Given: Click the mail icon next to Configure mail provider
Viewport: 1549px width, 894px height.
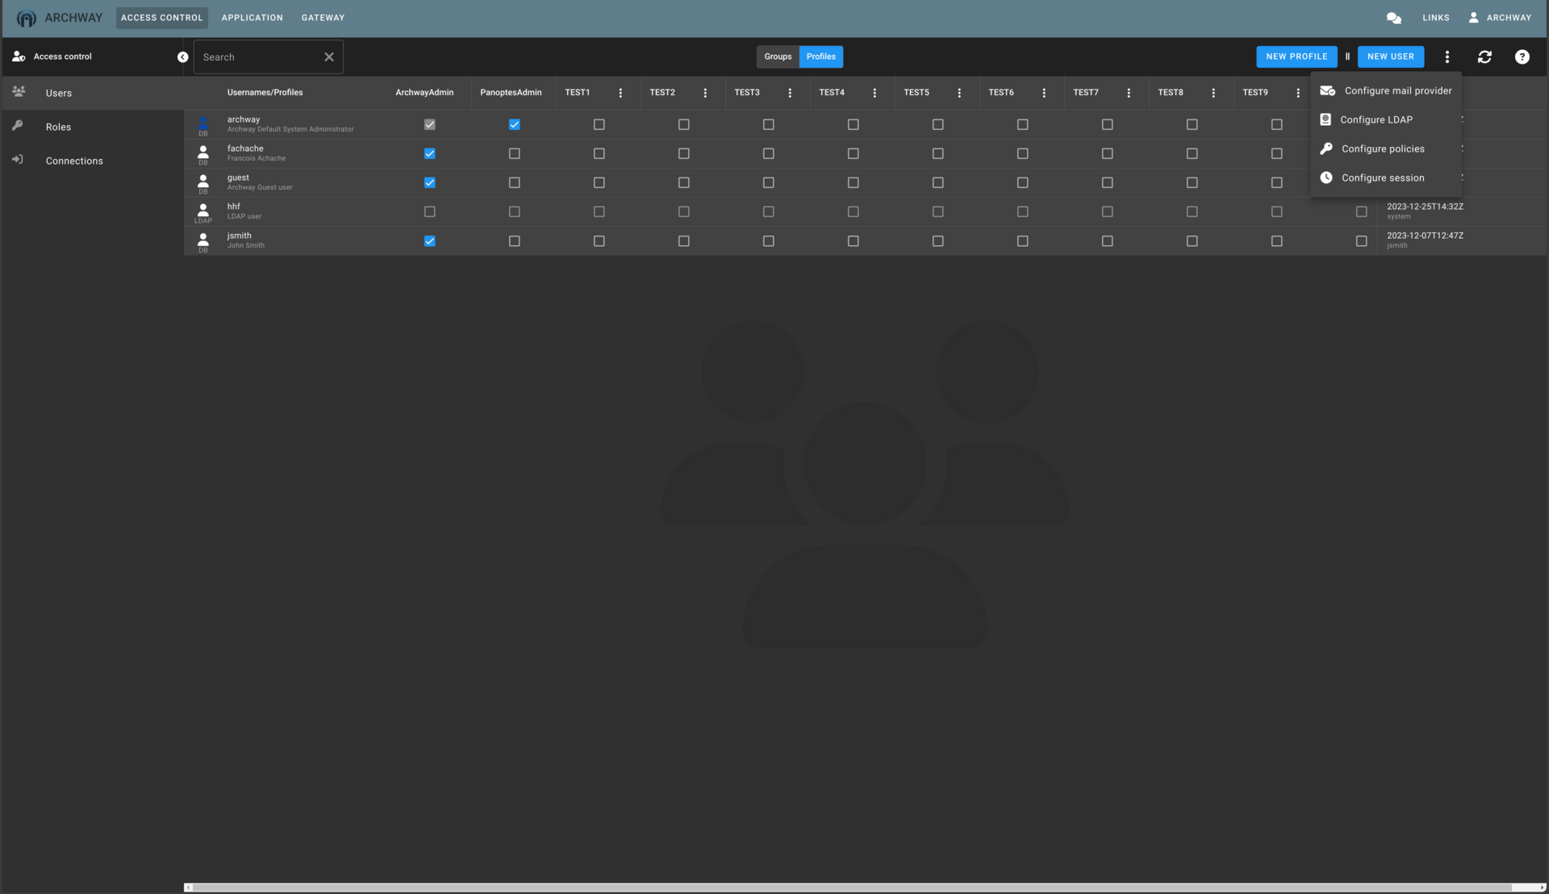Looking at the screenshot, I should (1327, 90).
